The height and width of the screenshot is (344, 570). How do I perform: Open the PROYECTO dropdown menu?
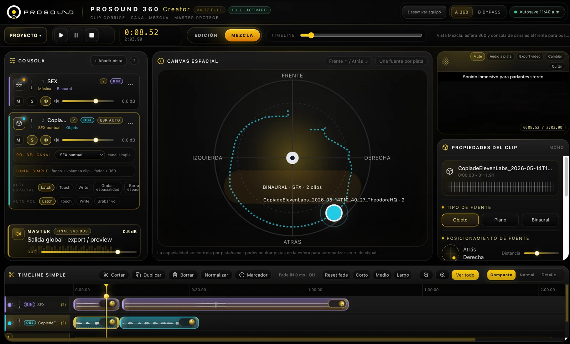point(25,35)
